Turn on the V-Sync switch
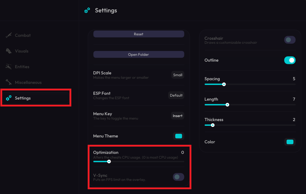 click(x=178, y=177)
